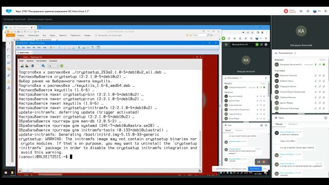Screen dimensions: 329x185
Task: Toggle microphone for first participant row
Action: coord(315,76)
